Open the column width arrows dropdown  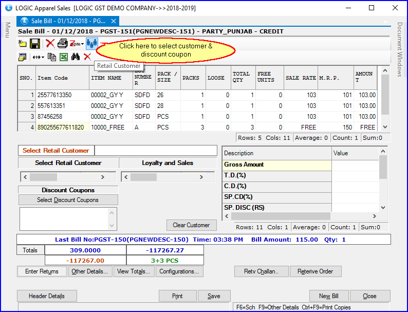pos(38,57)
